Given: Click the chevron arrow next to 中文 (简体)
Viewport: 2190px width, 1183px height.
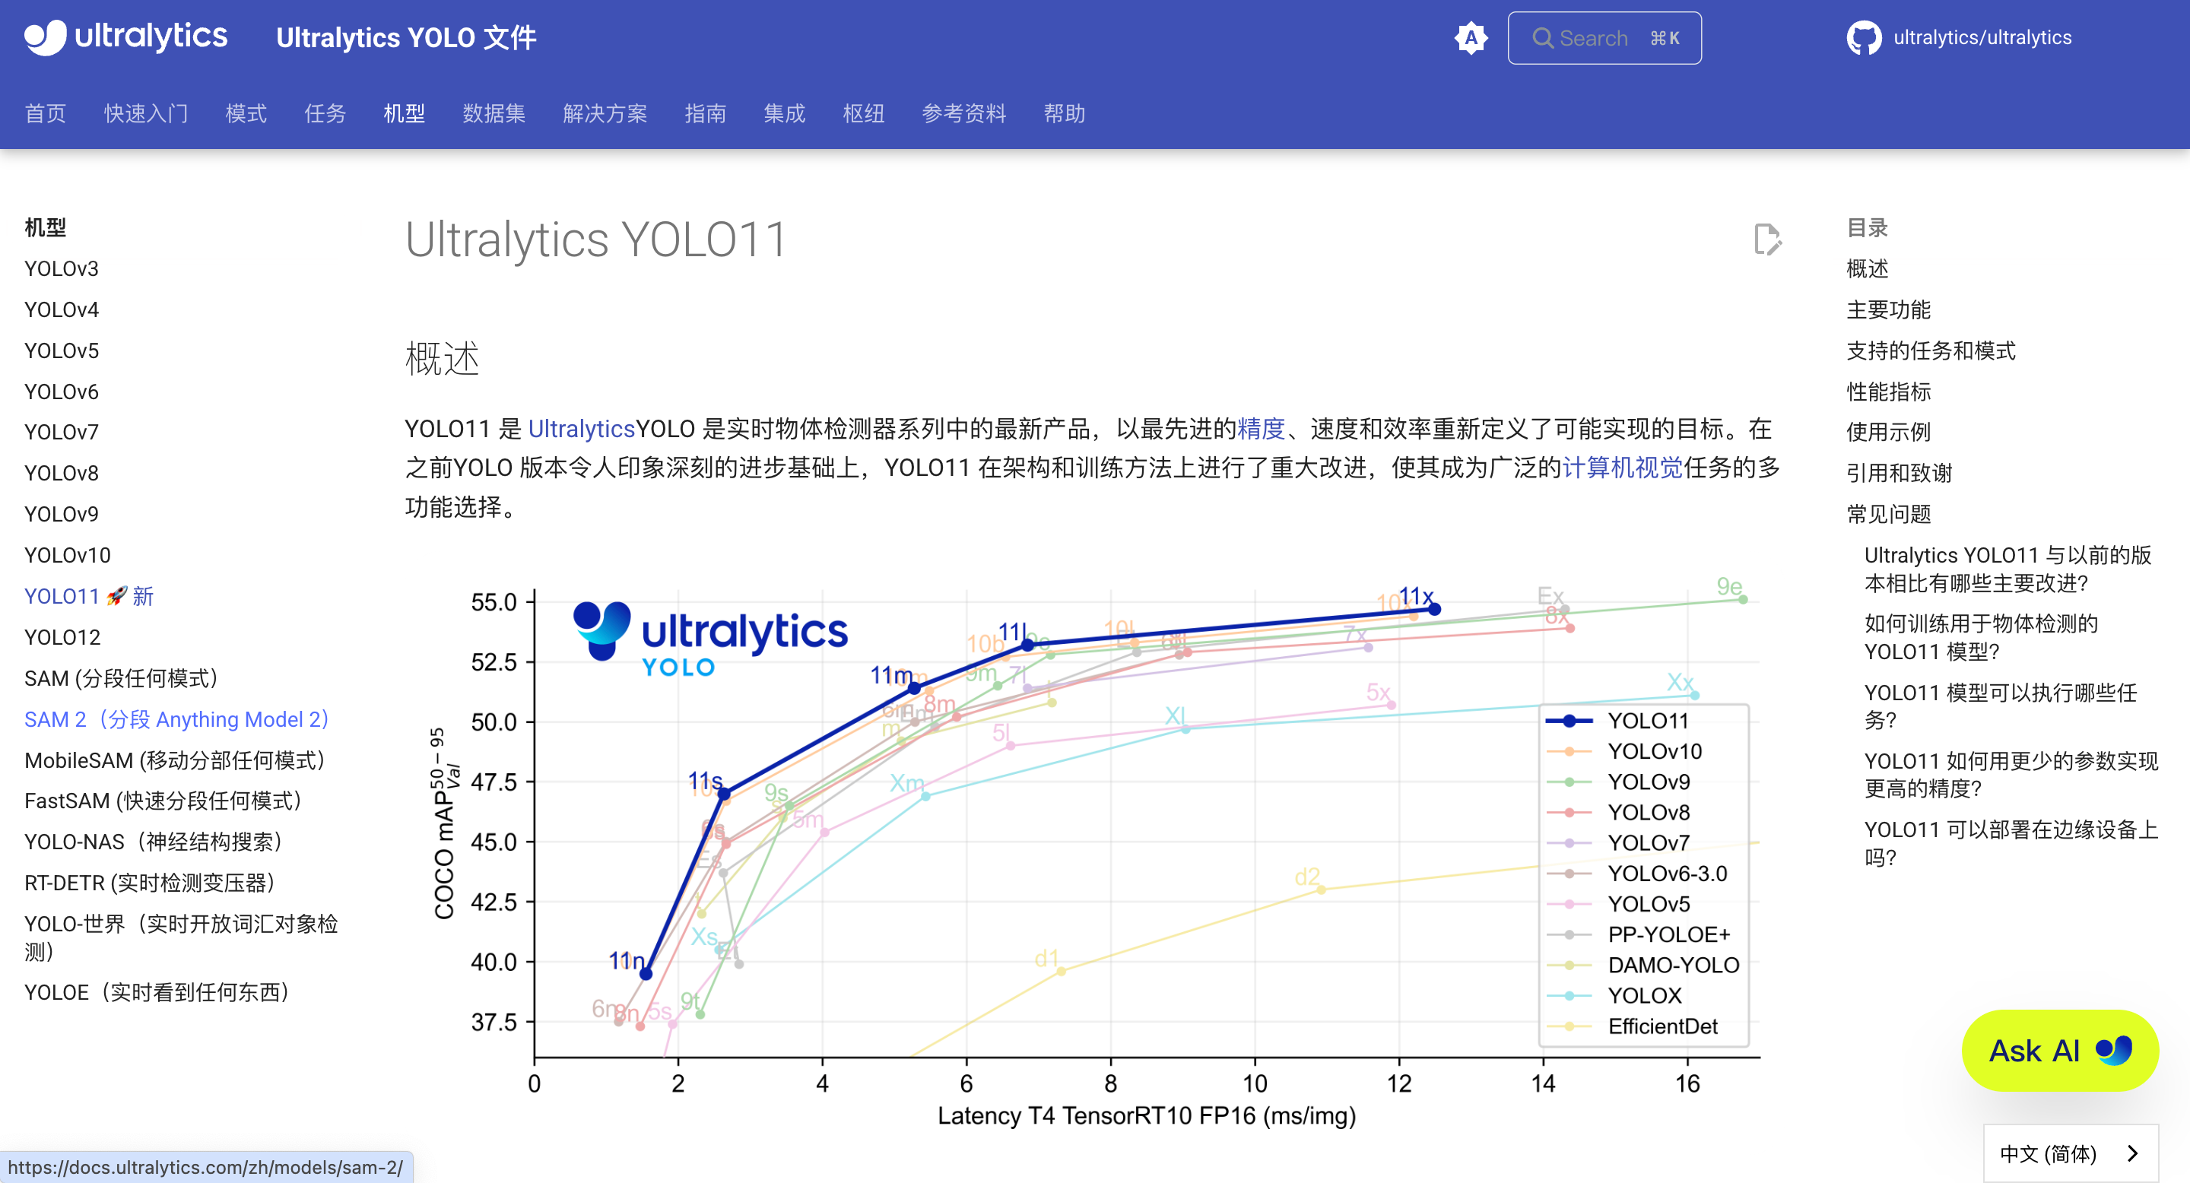Looking at the screenshot, I should tap(2132, 1153).
